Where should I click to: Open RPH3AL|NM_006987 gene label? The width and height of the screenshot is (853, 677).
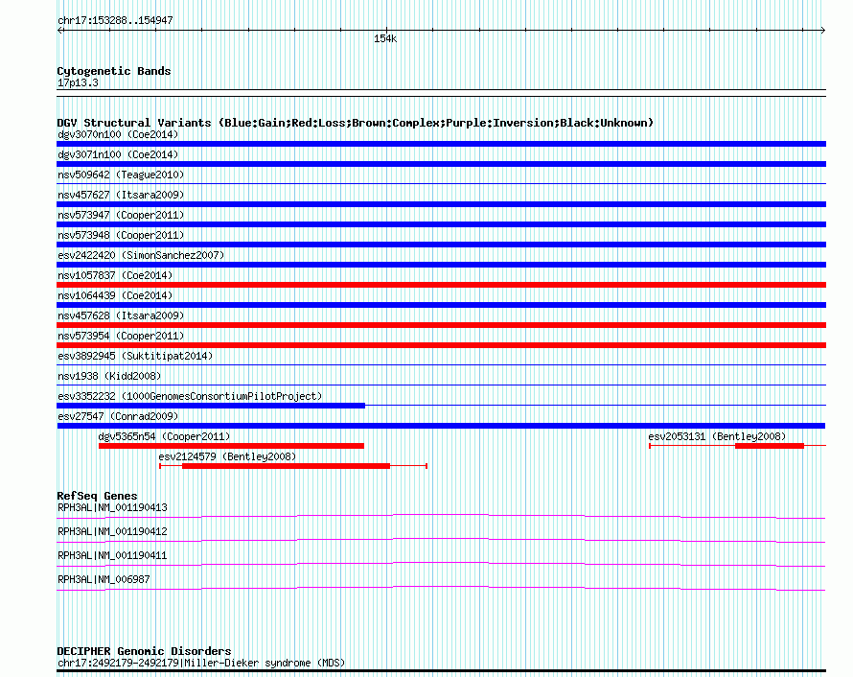tap(104, 579)
